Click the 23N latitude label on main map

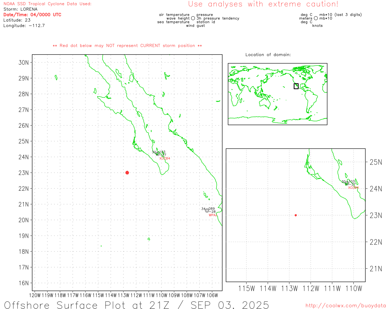pos(24,173)
